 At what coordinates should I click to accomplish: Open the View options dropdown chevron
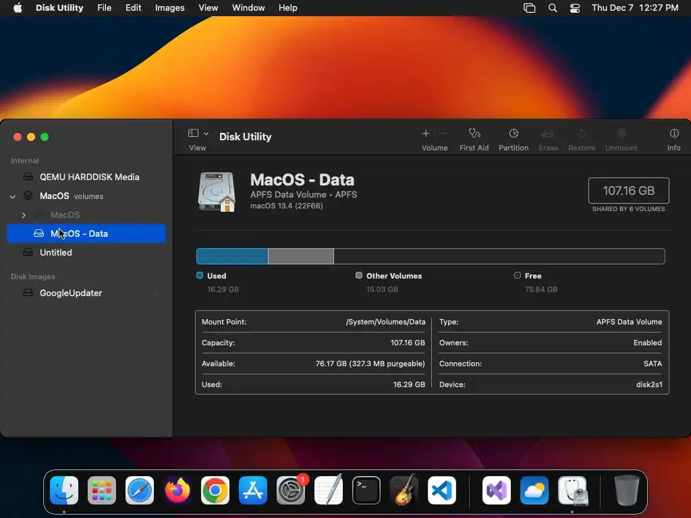point(206,134)
